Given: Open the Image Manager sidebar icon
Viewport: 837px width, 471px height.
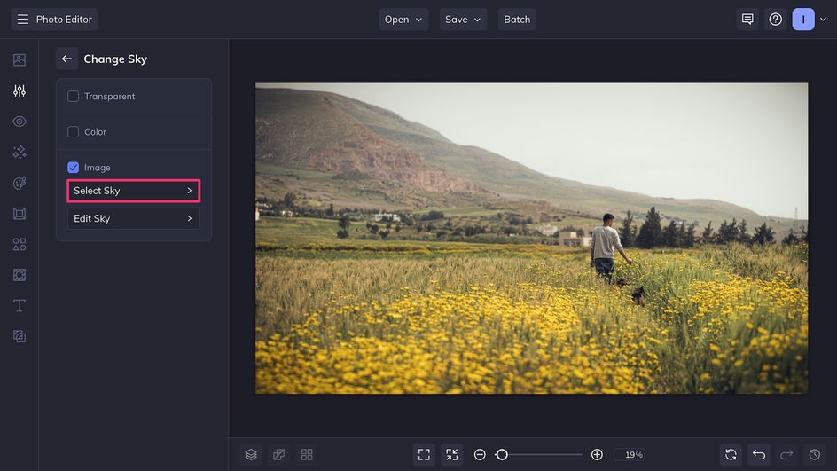Looking at the screenshot, I should coord(20,59).
